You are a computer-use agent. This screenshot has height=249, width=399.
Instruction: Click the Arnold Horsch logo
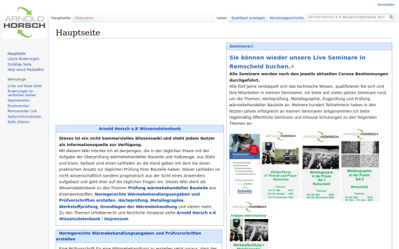point(25,23)
